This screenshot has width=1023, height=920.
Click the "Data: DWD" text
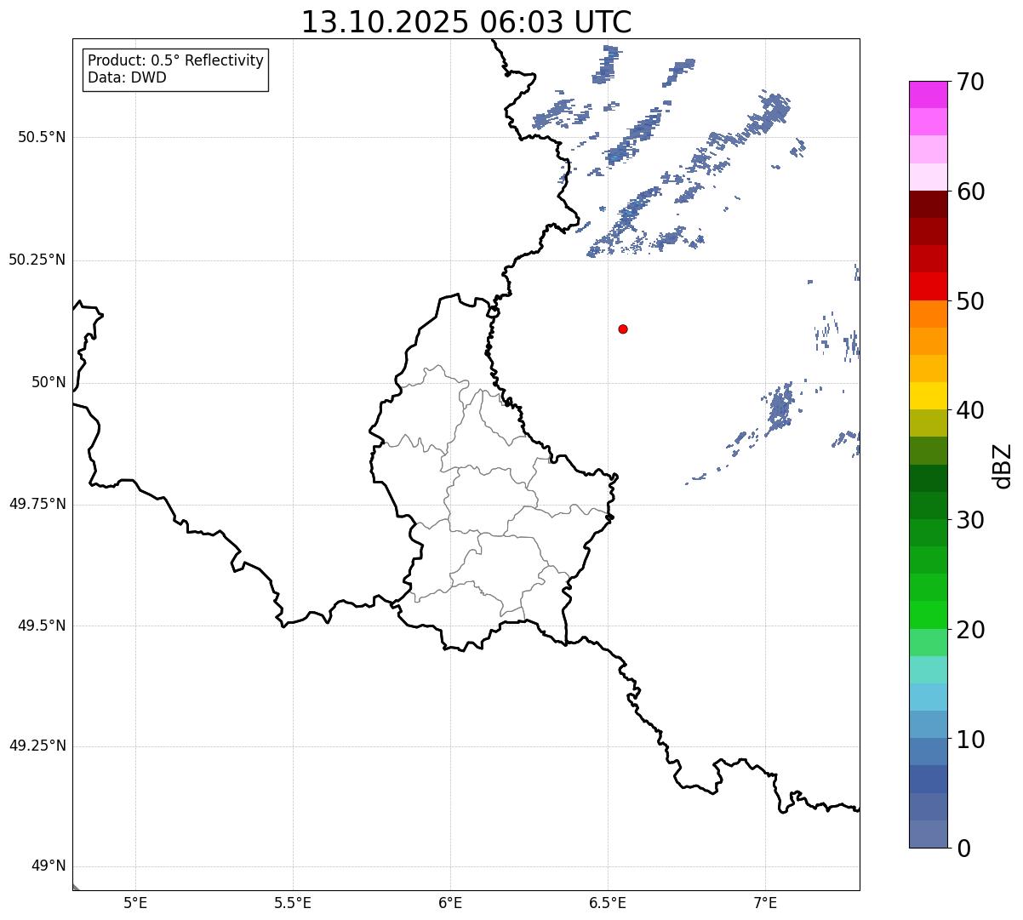[128, 78]
